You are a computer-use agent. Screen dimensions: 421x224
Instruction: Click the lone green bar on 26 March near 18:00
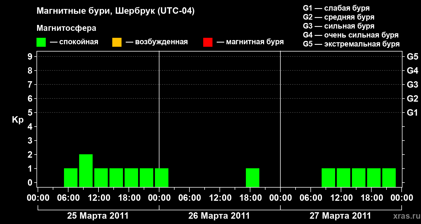point(253,178)
